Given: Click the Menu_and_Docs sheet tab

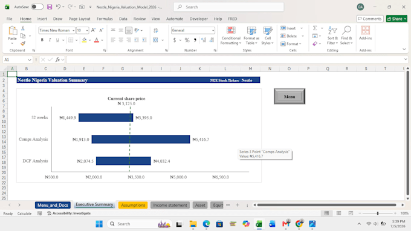Looking at the screenshot, I should point(53,205).
